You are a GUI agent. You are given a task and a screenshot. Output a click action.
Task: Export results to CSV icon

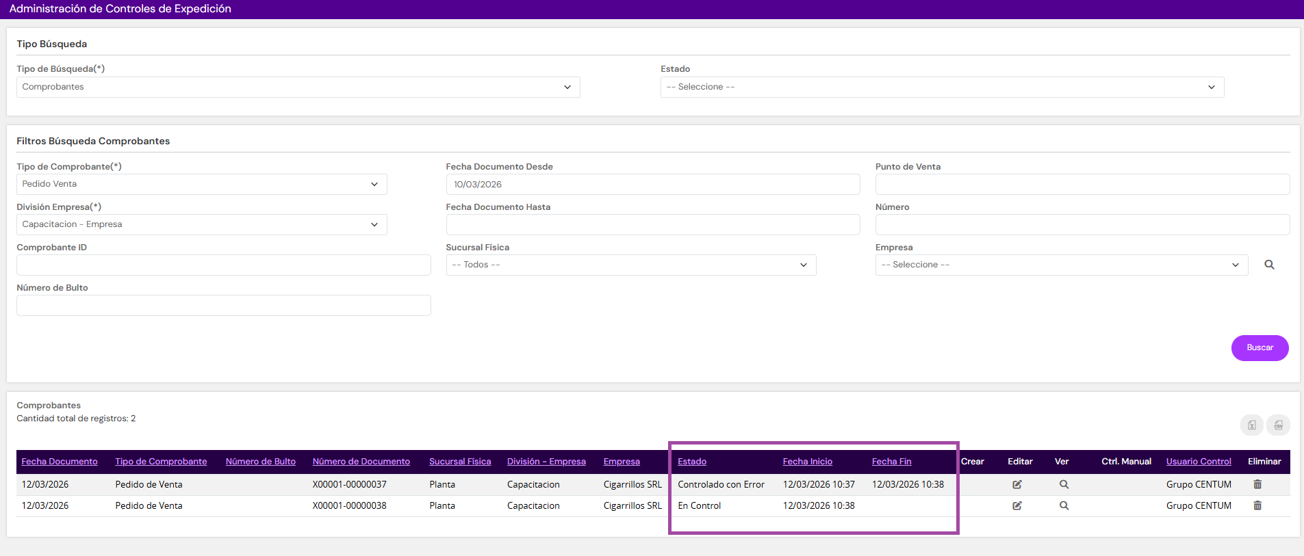coord(1278,425)
